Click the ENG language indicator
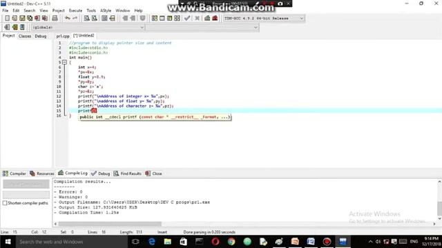This screenshot has height=248, width=442. tap(414, 242)
